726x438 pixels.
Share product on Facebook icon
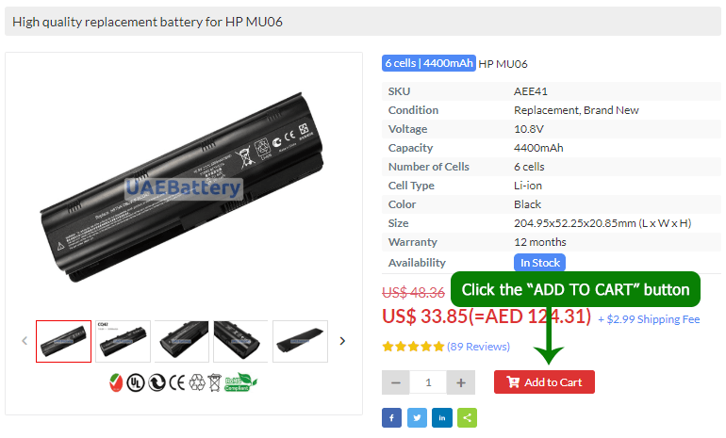[x=391, y=417]
